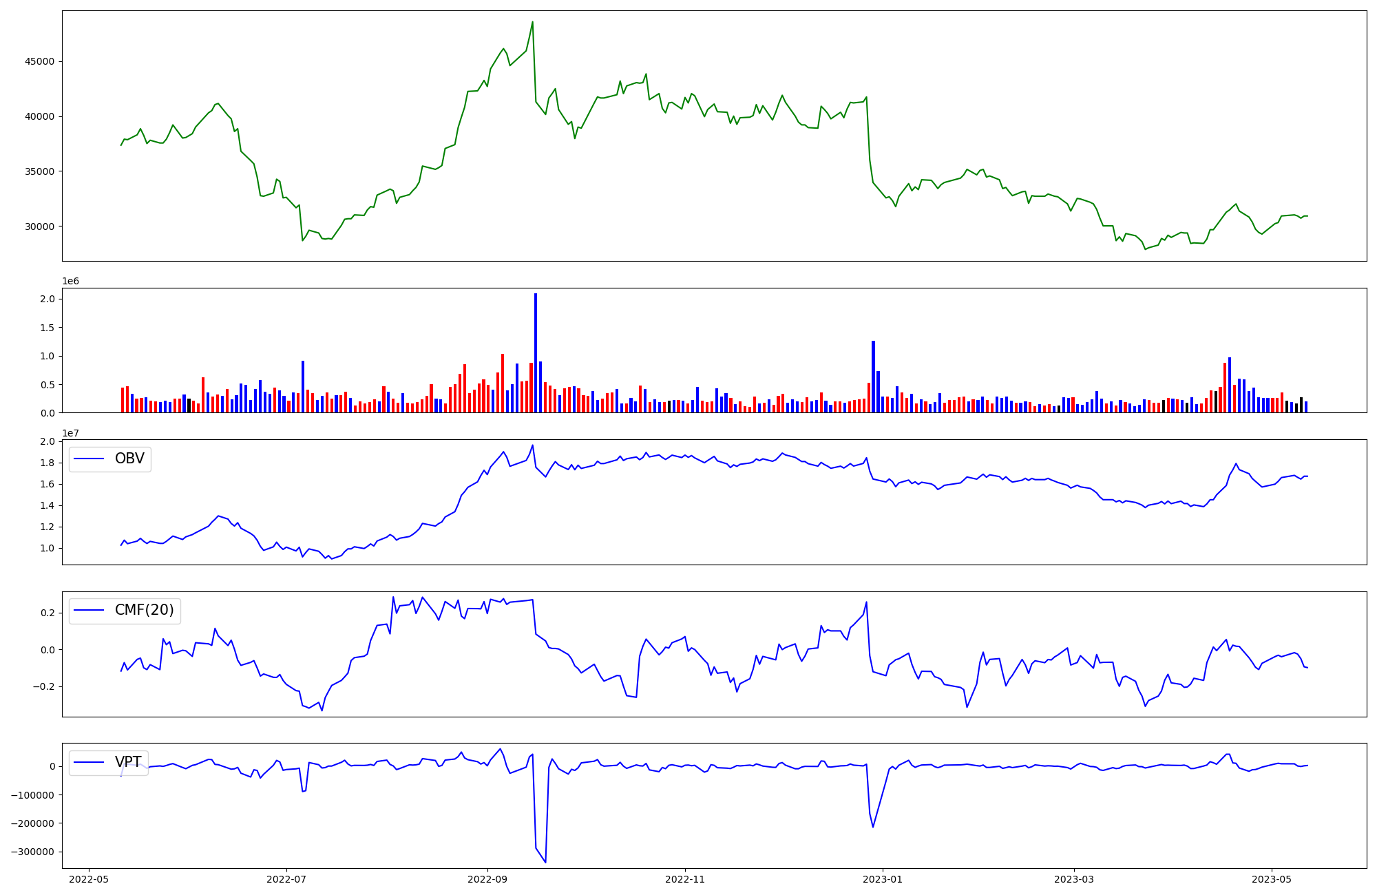
Task: Click the 1e7 exponent label above OBV chart
Action: [70, 433]
